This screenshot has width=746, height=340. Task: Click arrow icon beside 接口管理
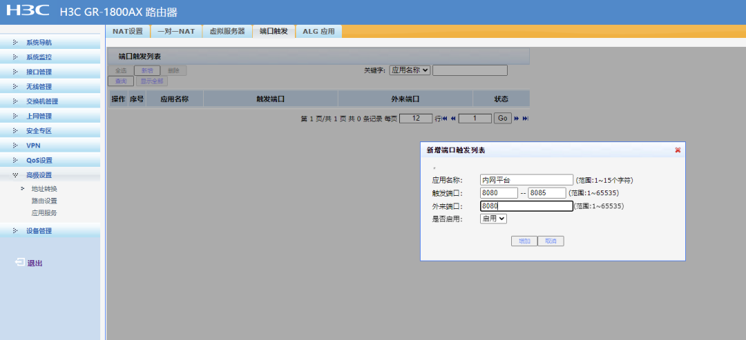pyautogui.click(x=15, y=72)
